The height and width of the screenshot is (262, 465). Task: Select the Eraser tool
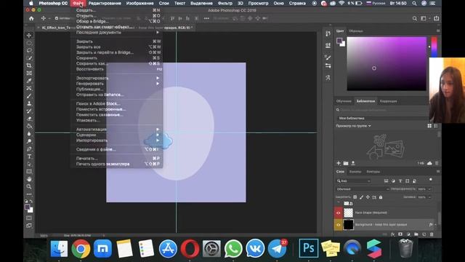(29, 119)
